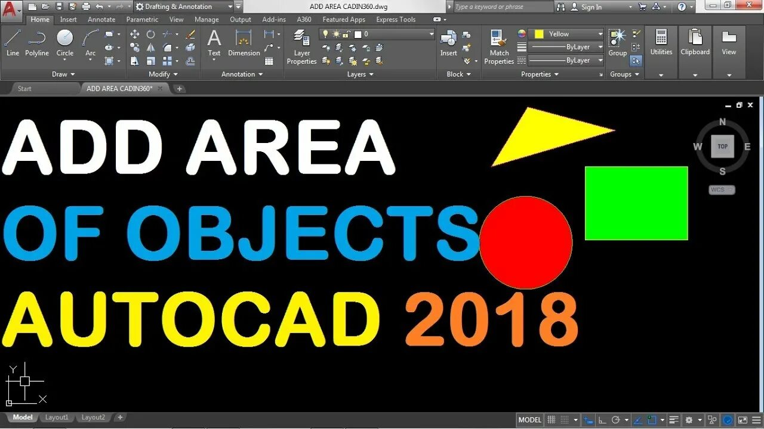Click the Mirror tool icon
Screen dimensions: 764x429
[151, 48]
